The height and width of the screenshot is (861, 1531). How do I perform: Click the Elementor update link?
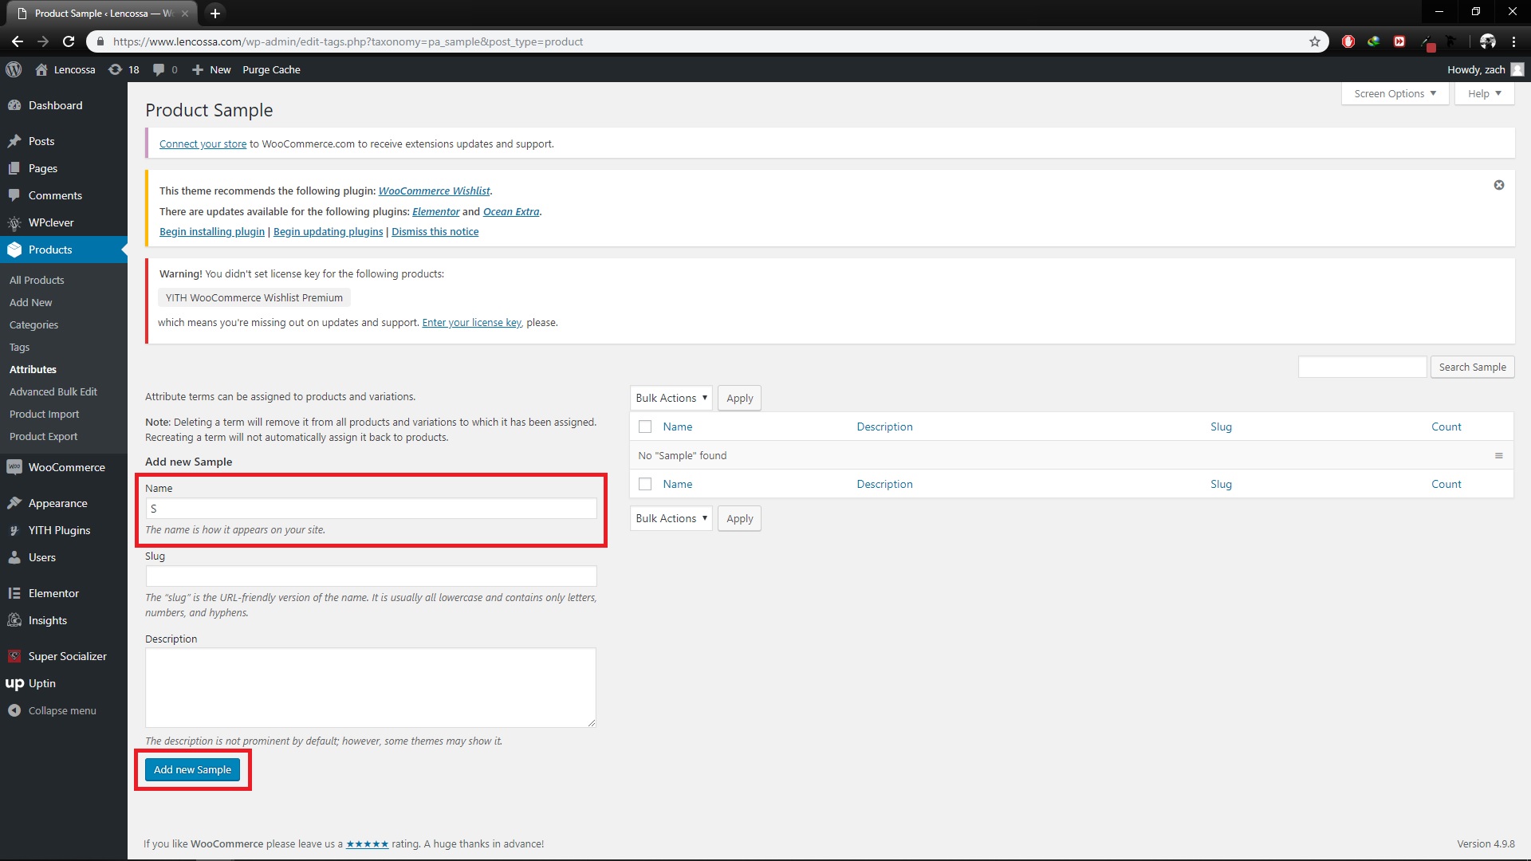(435, 211)
